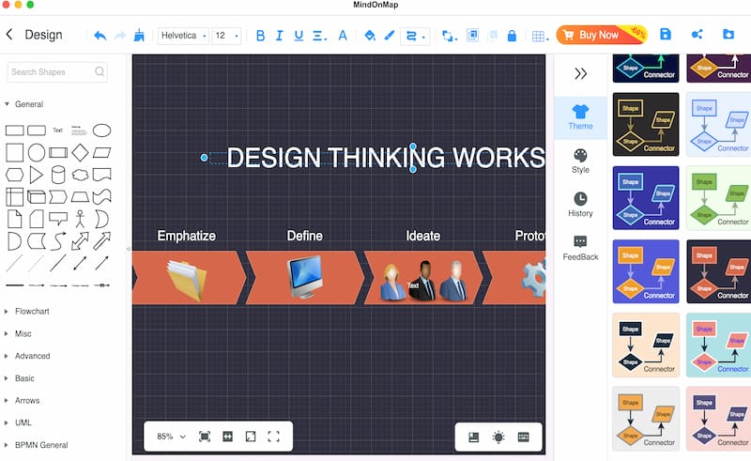Click the redo arrow icon
The height and width of the screenshot is (461, 751).
(120, 36)
